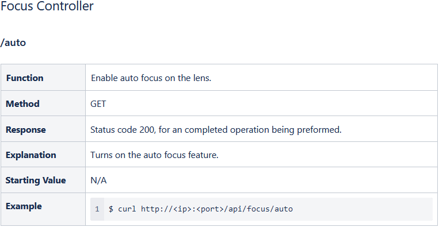The width and height of the screenshot is (439, 227).
Task: Click the GET method value
Action: 98,104
